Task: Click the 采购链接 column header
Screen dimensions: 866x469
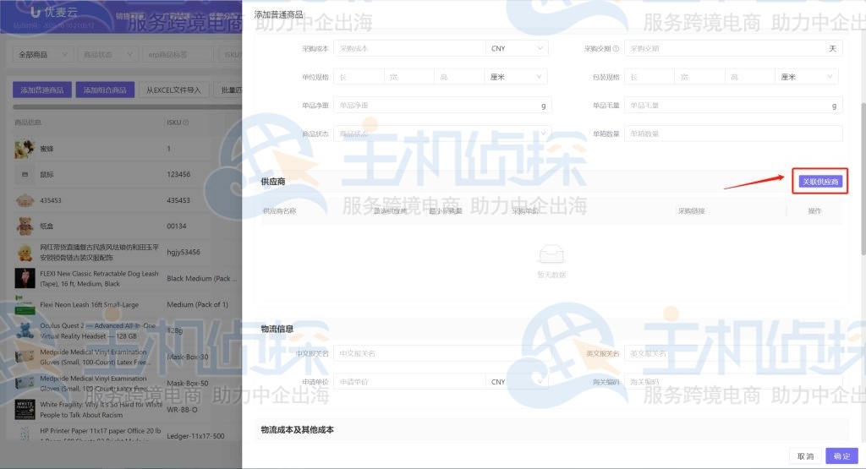Action: click(x=692, y=210)
